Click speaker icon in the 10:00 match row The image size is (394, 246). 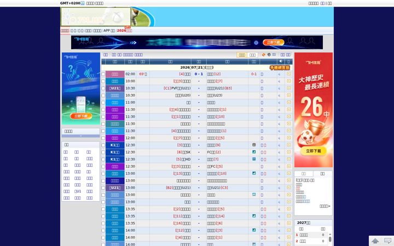tap(279, 81)
